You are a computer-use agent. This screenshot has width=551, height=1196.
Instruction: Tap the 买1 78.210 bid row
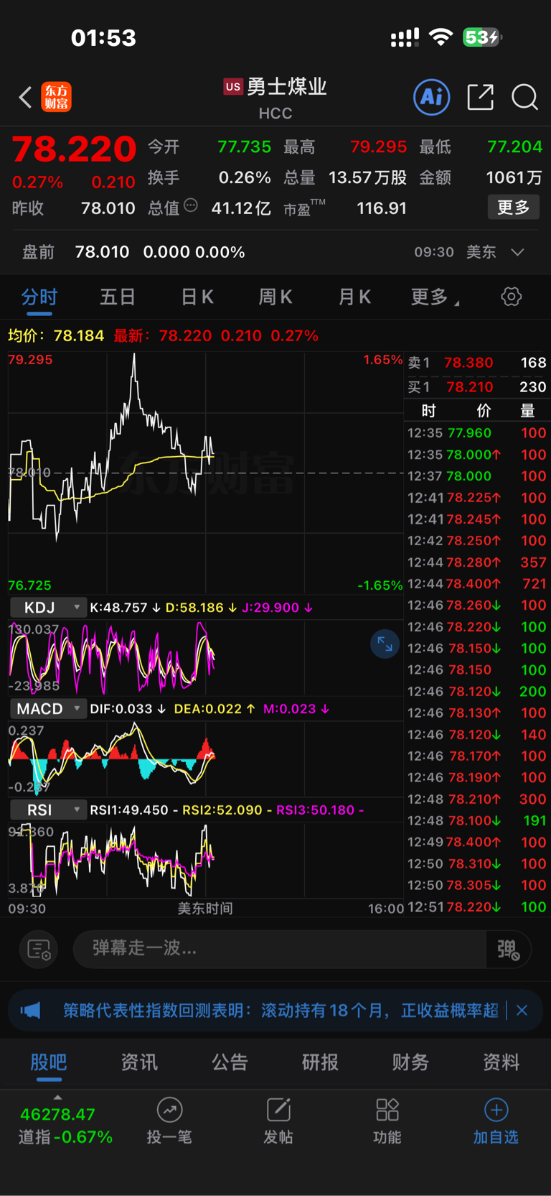(477, 387)
